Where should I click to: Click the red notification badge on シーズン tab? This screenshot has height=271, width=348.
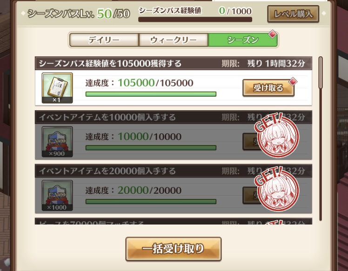(273, 34)
